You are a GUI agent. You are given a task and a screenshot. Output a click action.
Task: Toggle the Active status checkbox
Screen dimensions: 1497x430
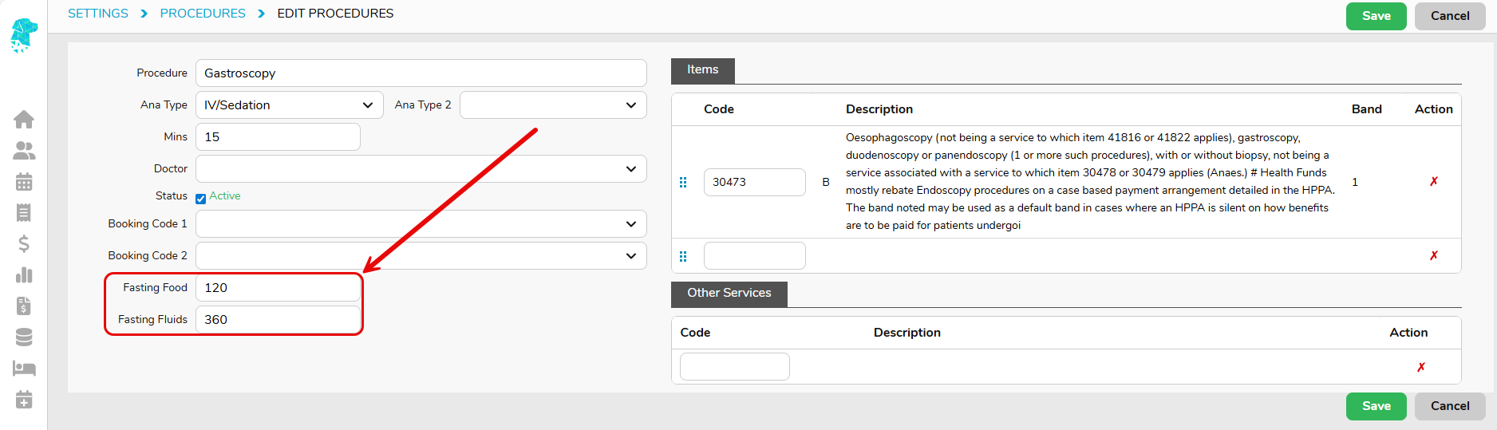[201, 199]
